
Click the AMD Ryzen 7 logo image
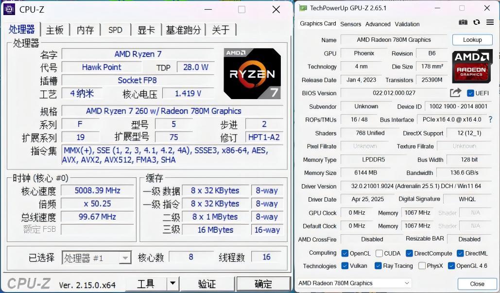tap(252, 74)
